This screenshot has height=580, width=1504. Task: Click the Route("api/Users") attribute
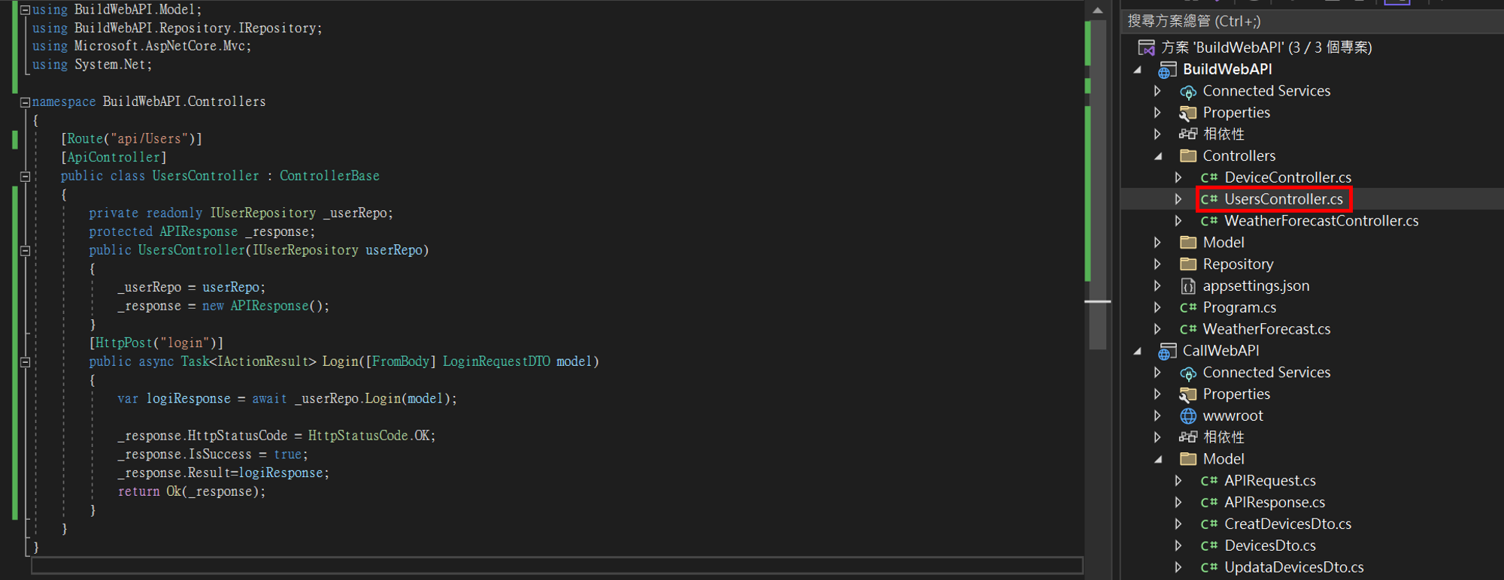click(x=132, y=139)
